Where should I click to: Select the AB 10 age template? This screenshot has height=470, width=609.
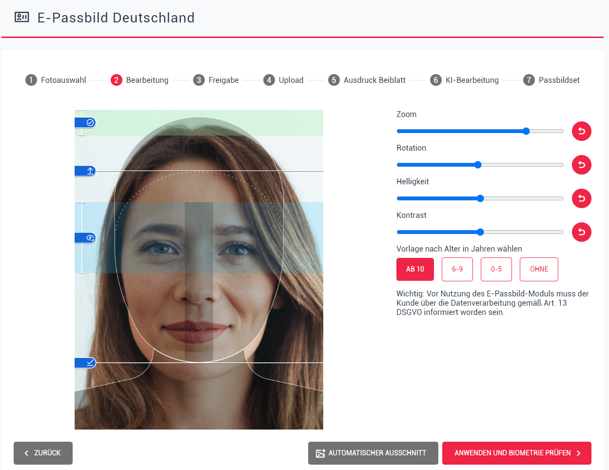coord(415,269)
